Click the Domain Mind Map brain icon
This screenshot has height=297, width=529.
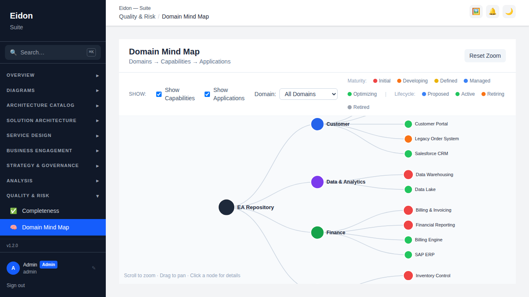pos(14,227)
